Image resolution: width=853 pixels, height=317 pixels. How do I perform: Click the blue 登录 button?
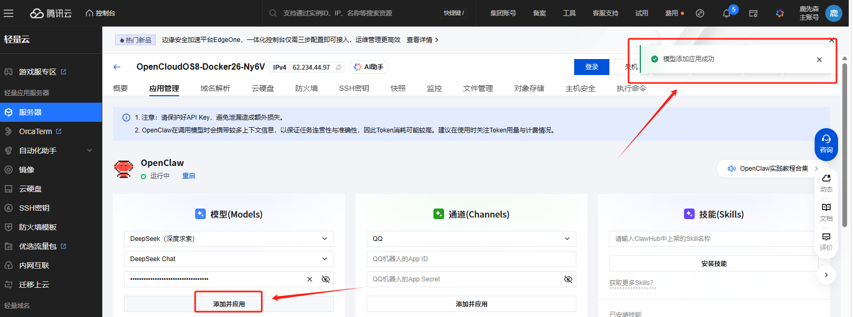(591, 67)
